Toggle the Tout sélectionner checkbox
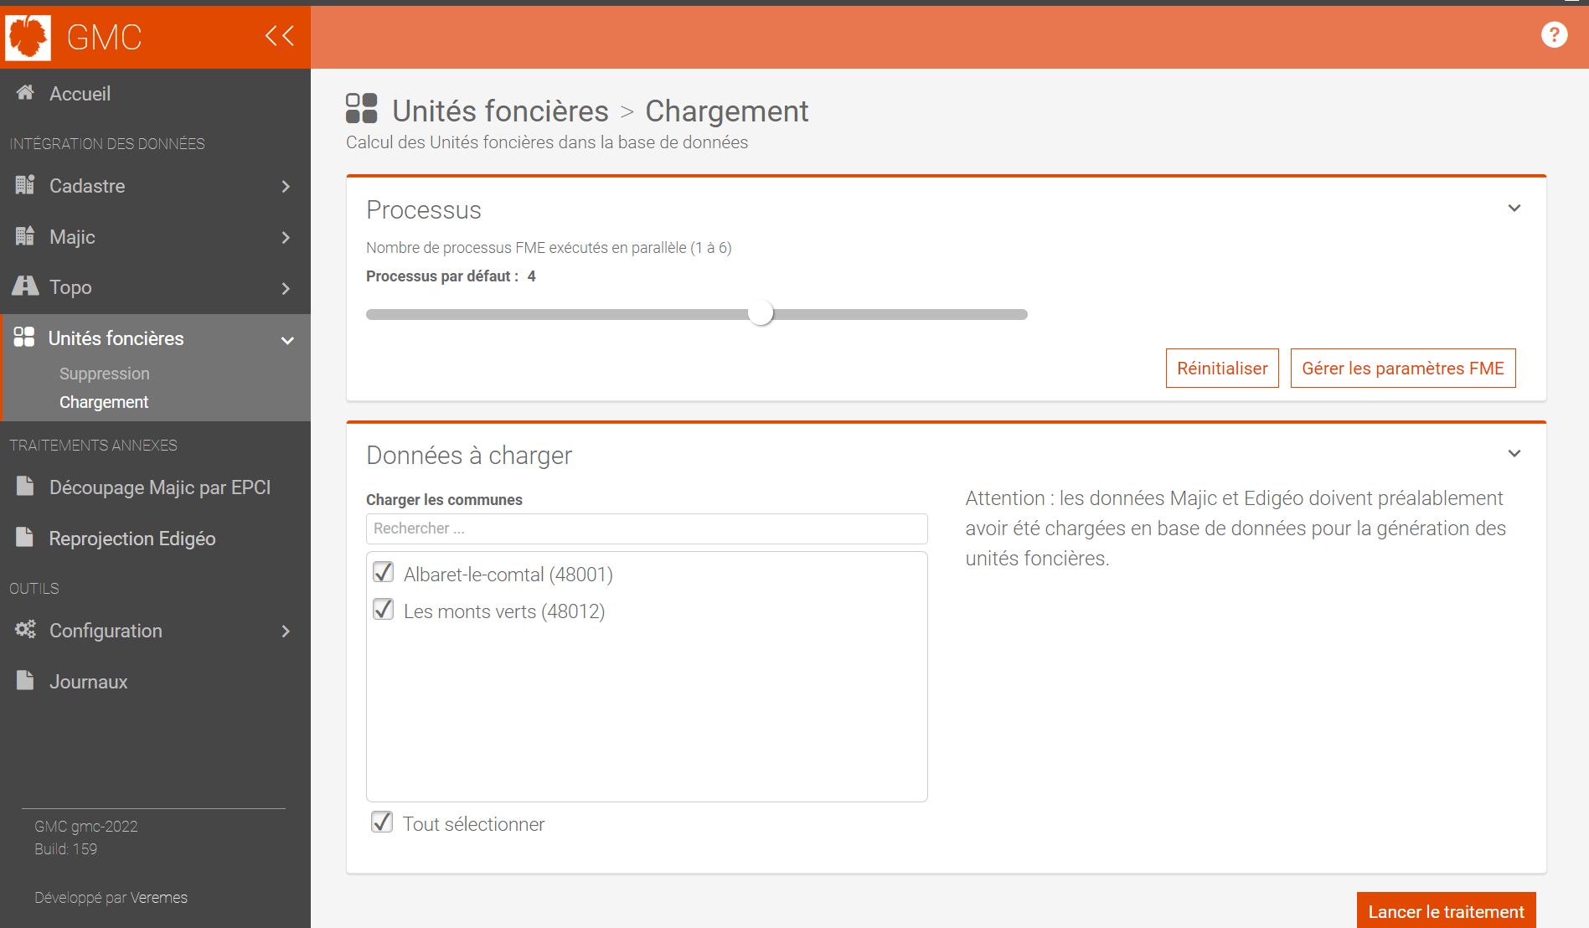Image resolution: width=1589 pixels, height=928 pixels. [382, 822]
